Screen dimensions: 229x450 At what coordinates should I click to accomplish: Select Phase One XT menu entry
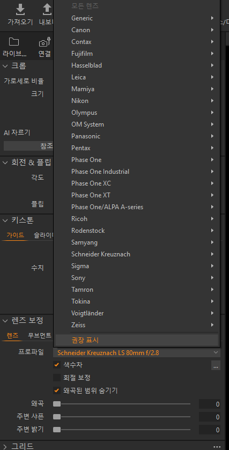(137, 195)
